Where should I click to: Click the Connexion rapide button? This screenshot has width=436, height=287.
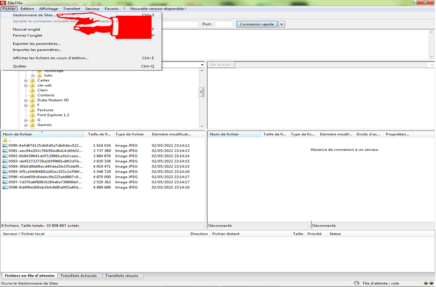257,24
